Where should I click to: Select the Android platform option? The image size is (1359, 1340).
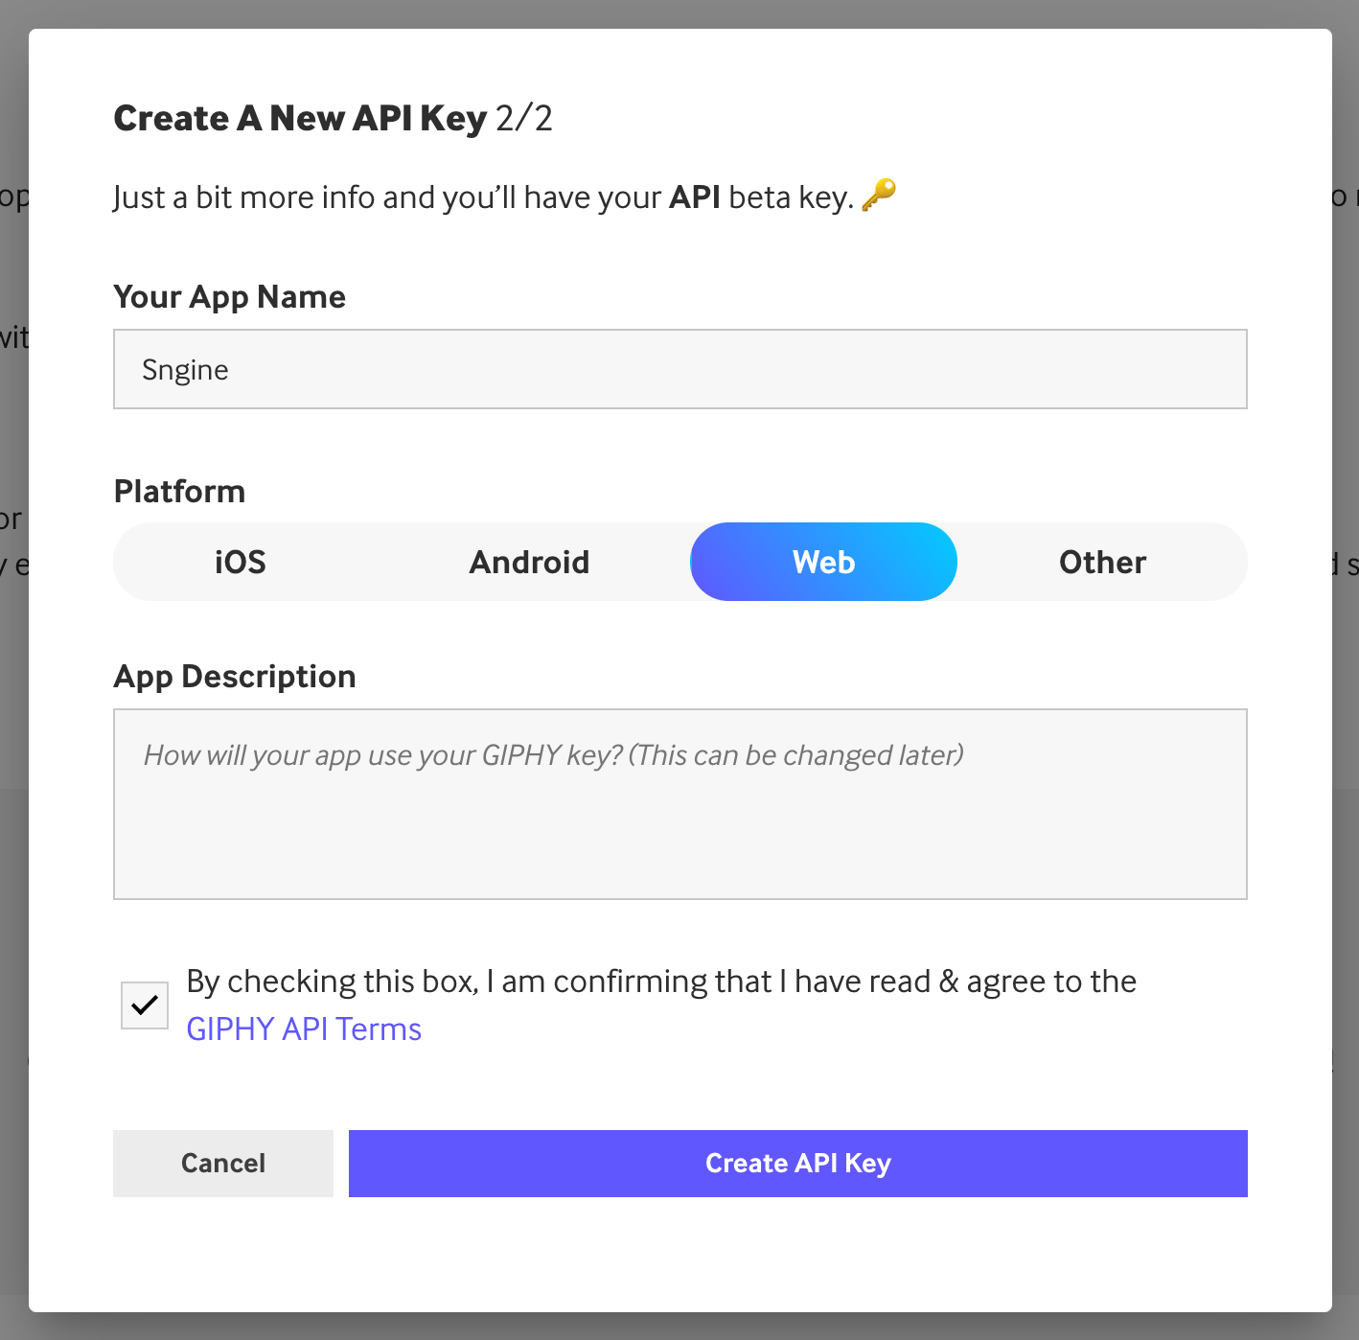pos(529,562)
